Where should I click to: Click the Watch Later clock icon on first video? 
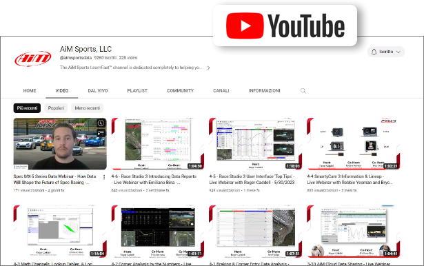(101, 123)
